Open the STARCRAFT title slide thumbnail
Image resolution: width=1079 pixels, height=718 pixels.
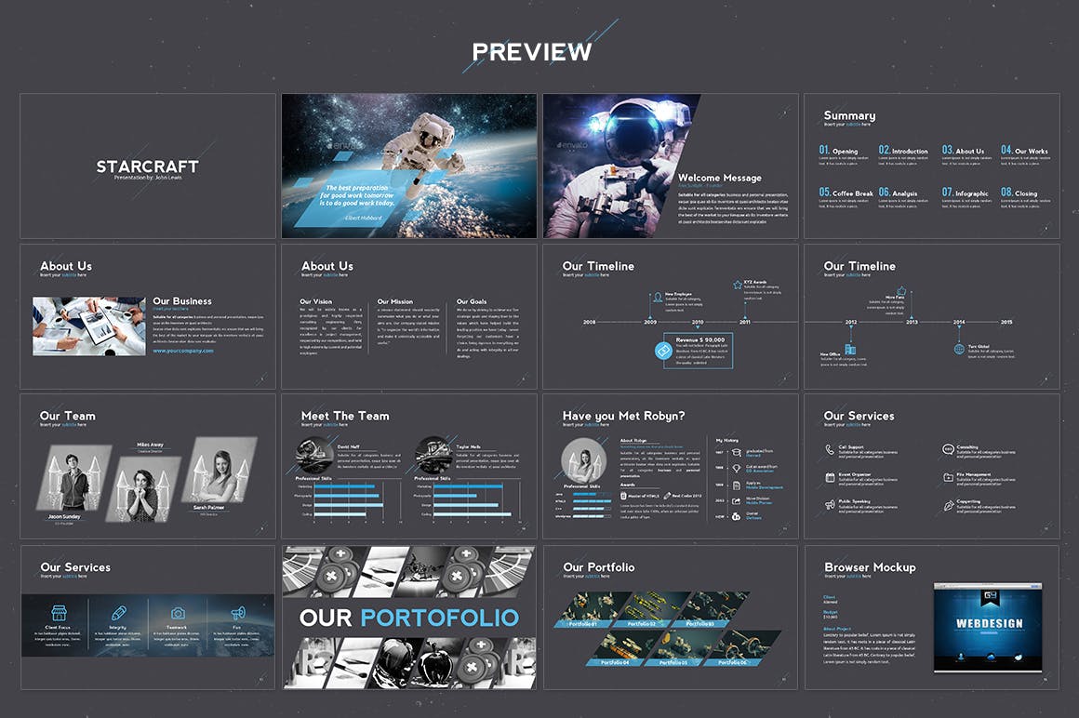[148, 166]
